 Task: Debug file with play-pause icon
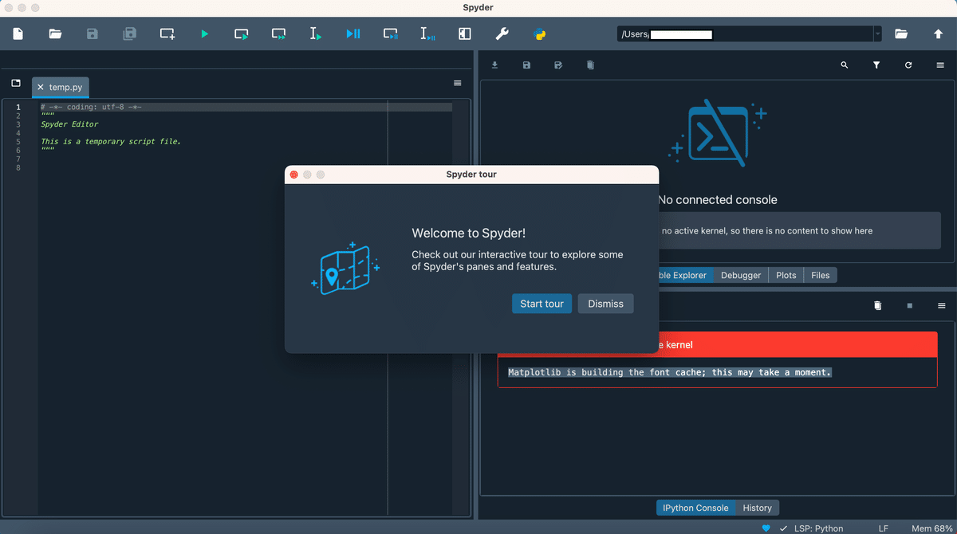click(x=353, y=33)
